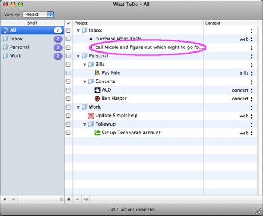Click the Work shelf count badge 2

(x=58, y=56)
